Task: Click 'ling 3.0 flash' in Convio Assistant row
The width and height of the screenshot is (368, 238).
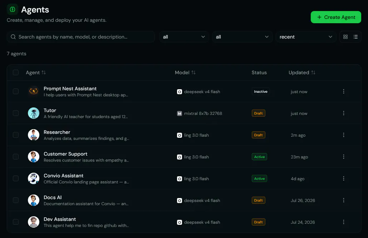Action: pyautogui.click(x=196, y=179)
